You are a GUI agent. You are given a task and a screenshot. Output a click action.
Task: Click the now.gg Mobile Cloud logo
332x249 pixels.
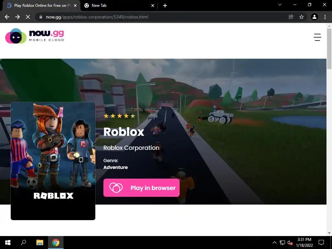(35, 36)
